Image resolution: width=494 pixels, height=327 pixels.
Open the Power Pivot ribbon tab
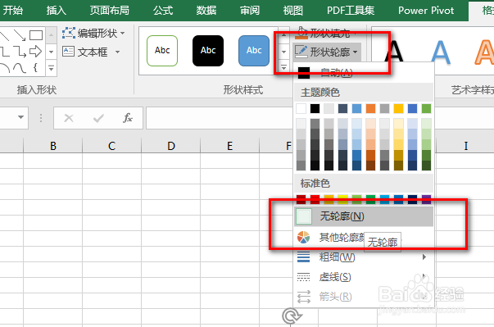(x=426, y=11)
